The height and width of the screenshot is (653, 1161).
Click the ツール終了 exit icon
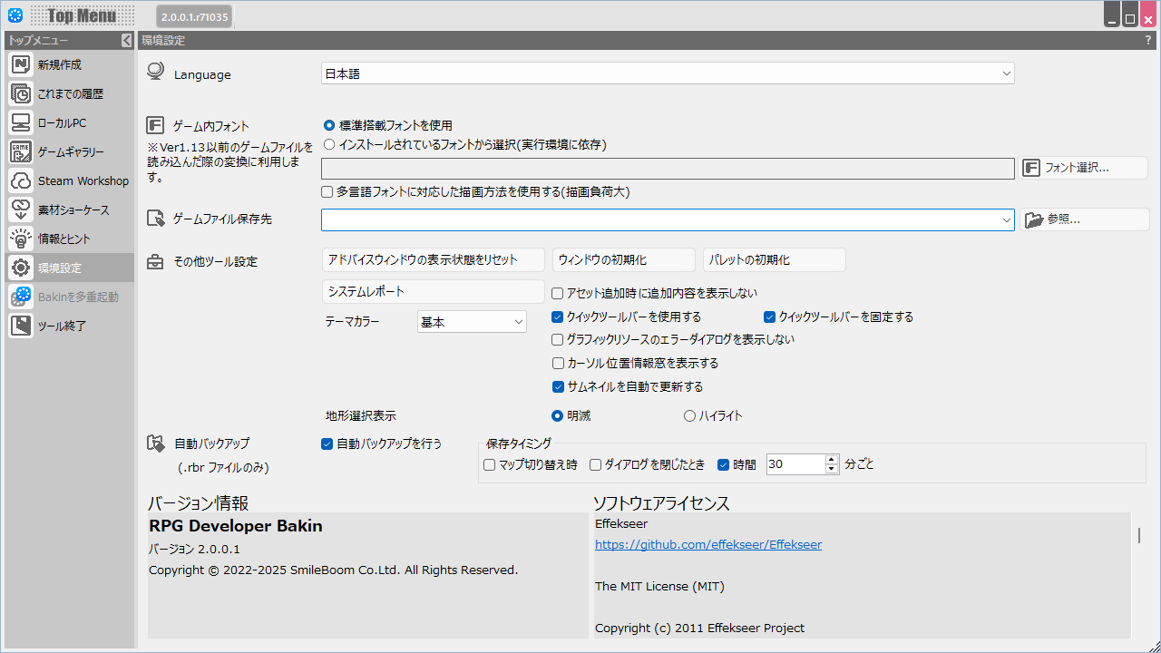(x=22, y=326)
